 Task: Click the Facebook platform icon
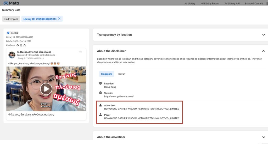(x=18, y=45)
